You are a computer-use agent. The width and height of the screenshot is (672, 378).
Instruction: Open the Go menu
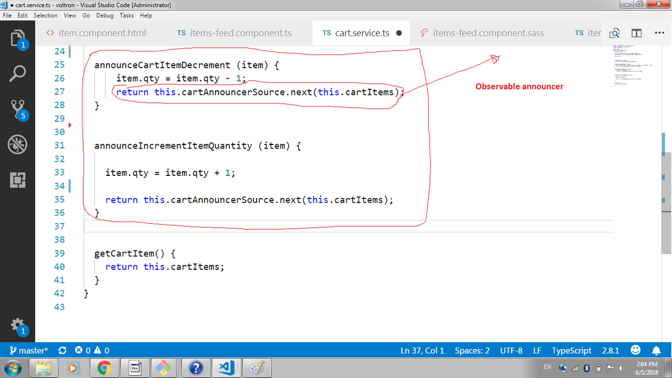tap(86, 15)
